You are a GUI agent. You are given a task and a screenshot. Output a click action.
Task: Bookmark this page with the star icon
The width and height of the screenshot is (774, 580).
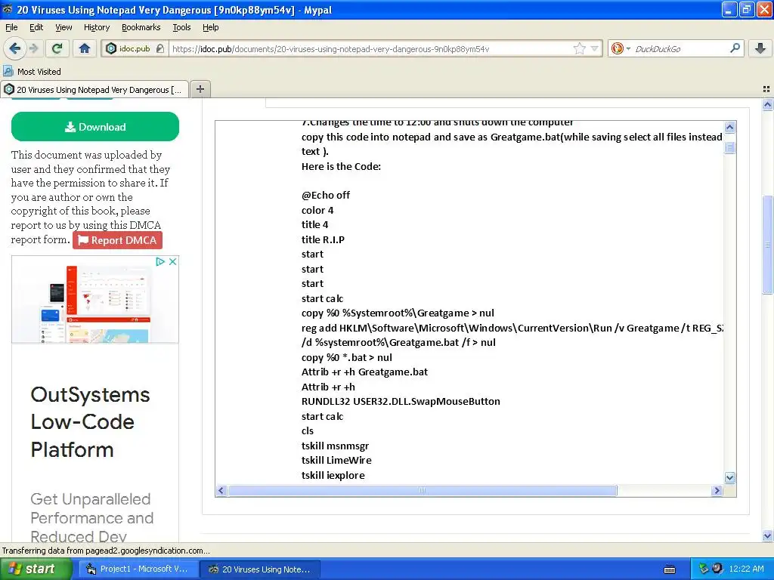point(580,48)
